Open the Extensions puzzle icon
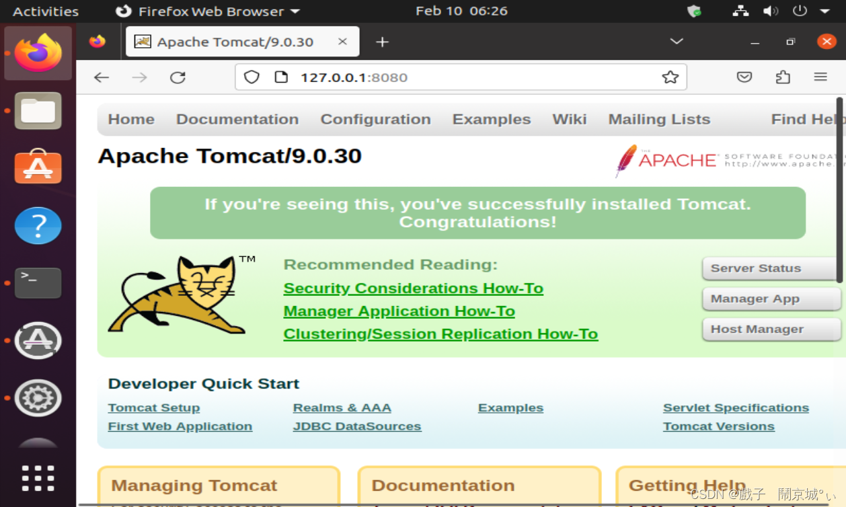Viewport: 846px width, 507px height. [783, 77]
